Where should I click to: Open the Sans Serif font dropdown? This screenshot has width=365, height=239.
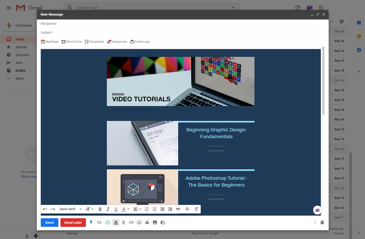(x=71, y=209)
